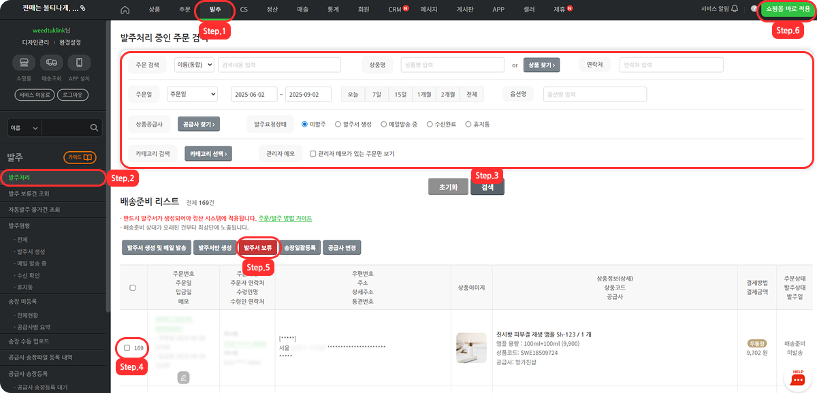Image resolution: width=817 pixels, height=393 pixels.
Task: Click the memo edit pencil icon in order 169
Action: (182, 377)
